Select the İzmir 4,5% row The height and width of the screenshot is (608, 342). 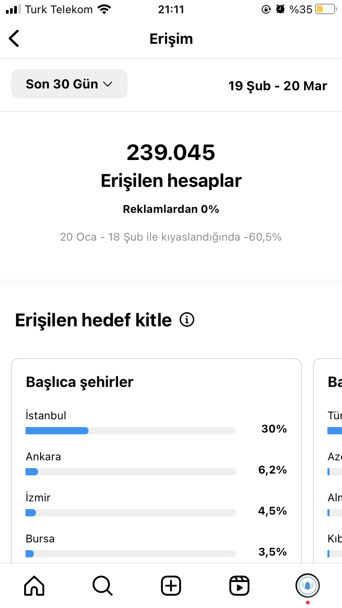[x=156, y=505]
